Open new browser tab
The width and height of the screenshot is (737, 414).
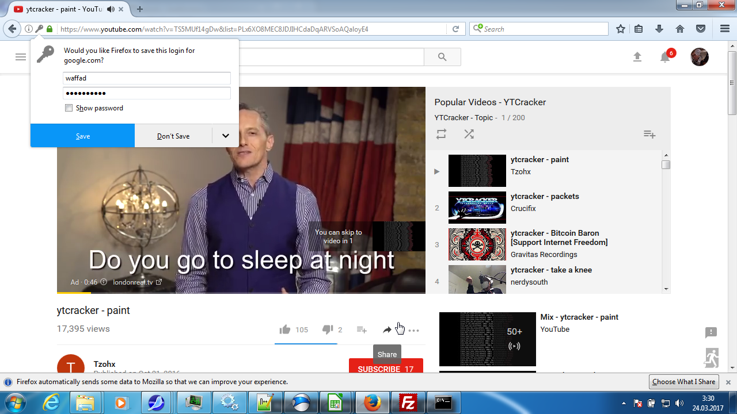point(140,9)
